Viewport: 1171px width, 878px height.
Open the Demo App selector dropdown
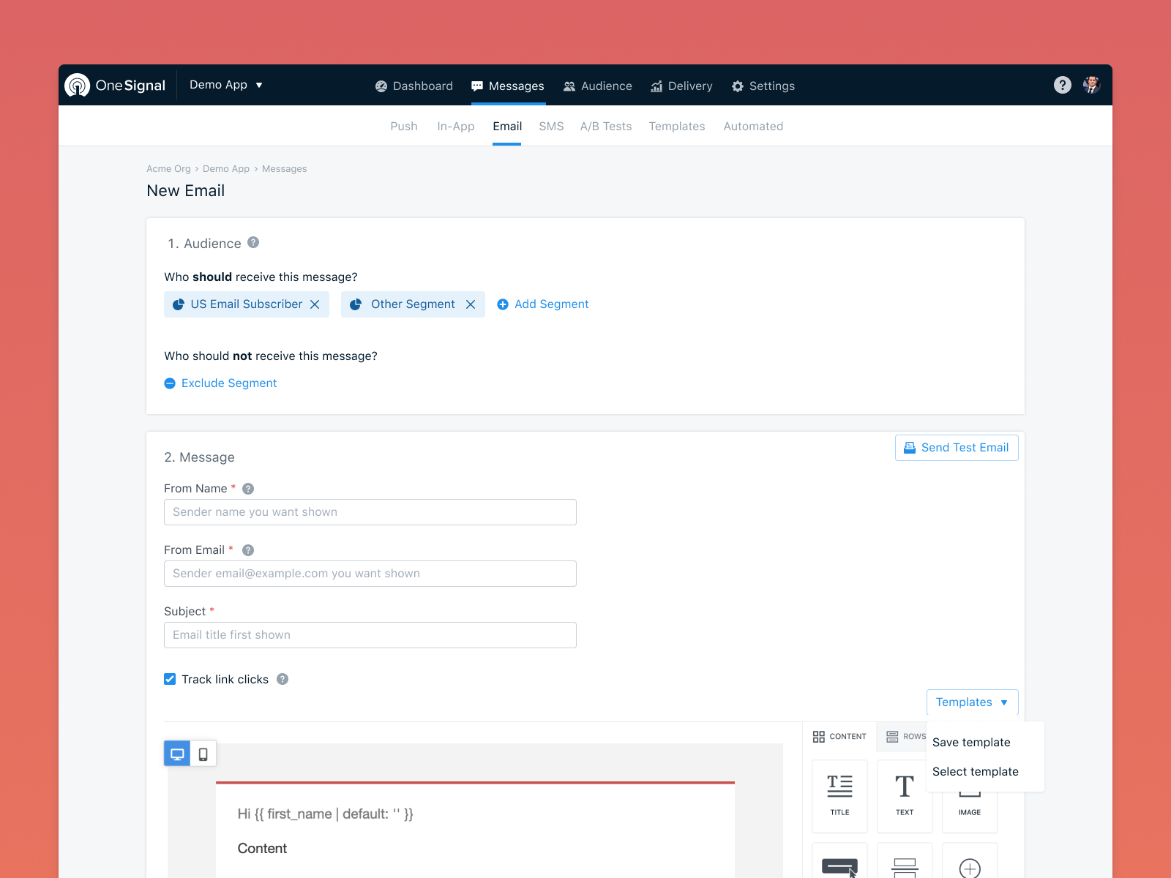click(x=225, y=85)
